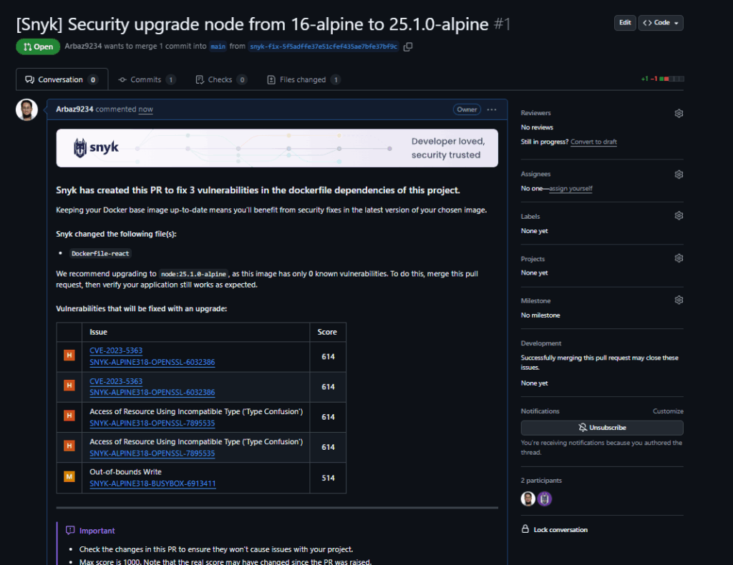Click the node:25.1.0-alpine code text
The image size is (733, 565).
193,274
